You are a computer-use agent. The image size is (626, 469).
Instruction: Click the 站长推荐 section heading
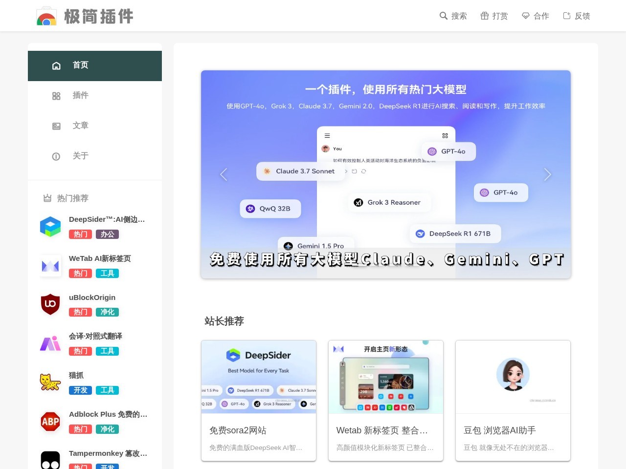[x=224, y=321]
